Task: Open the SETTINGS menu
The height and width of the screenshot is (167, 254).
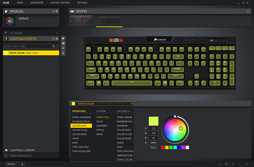Action: [x=82, y=3]
